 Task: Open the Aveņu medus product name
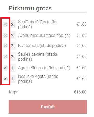click(x=44, y=36)
